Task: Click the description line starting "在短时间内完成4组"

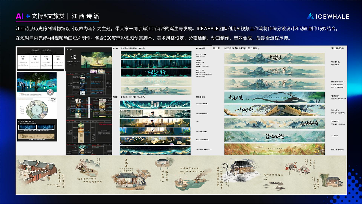Action: (x=153, y=38)
